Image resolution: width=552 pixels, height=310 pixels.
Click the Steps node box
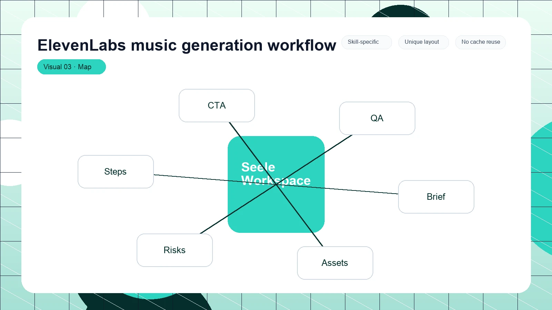point(116,172)
